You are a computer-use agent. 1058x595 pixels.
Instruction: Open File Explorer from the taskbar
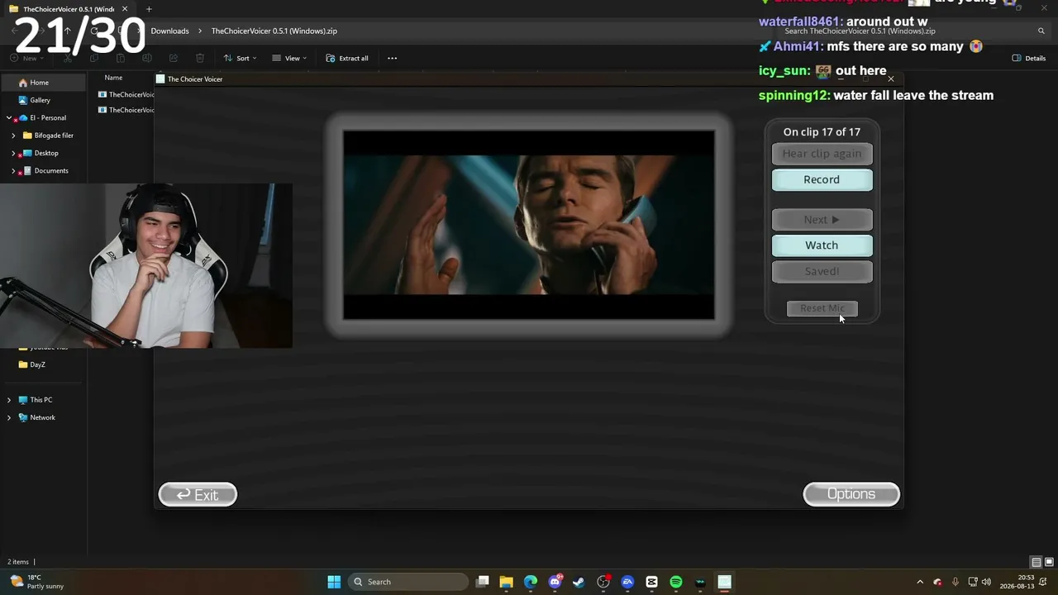pos(507,582)
